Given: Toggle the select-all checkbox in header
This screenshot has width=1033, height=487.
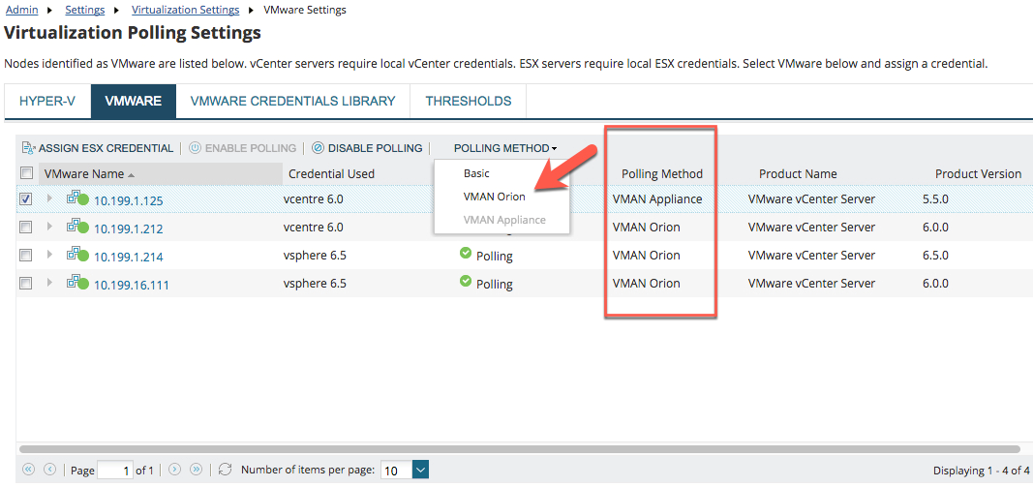Looking at the screenshot, I should pyautogui.click(x=26, y=173).
